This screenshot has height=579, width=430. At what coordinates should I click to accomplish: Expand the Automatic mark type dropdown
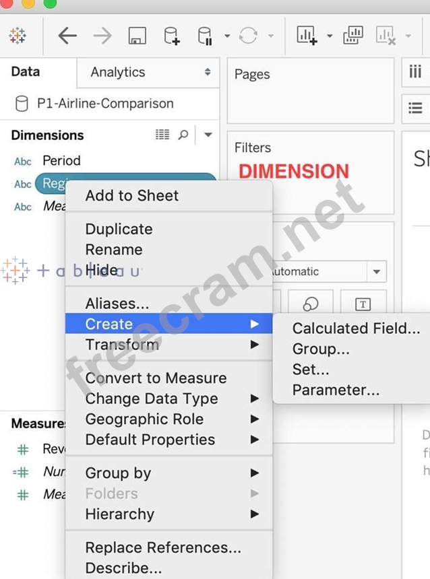(x=376, y=271)
